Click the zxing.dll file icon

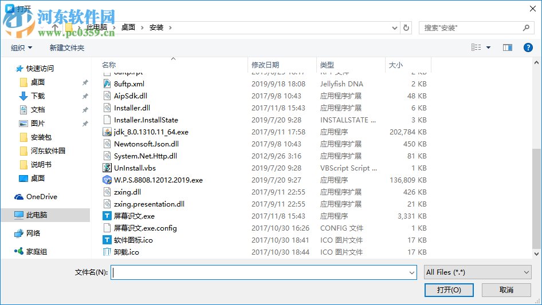point(107,192)
